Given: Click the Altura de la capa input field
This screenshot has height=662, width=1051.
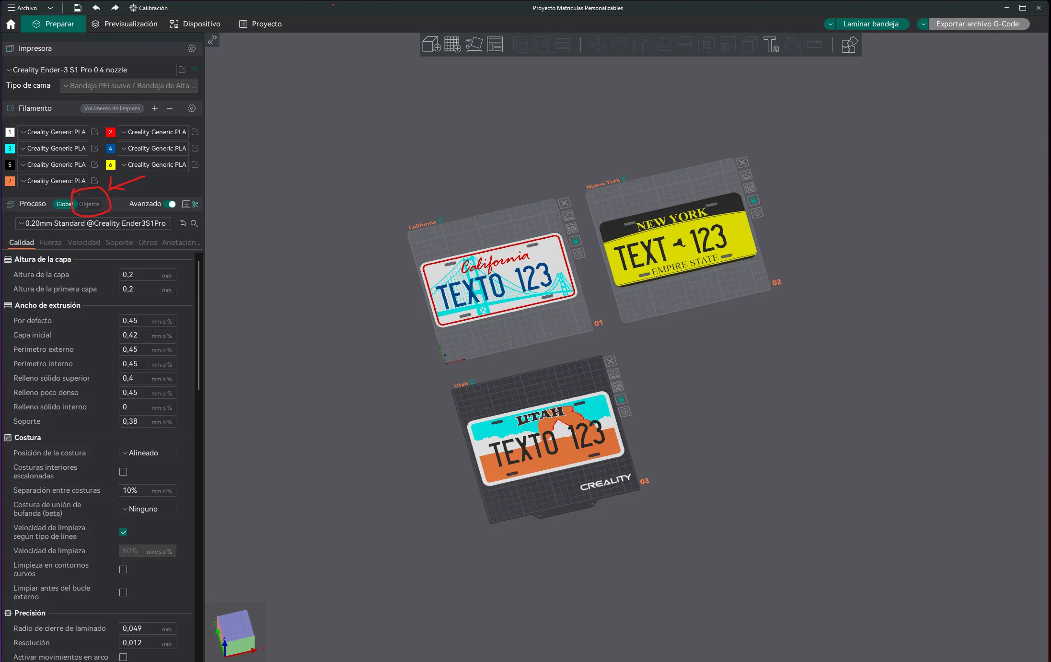Looking at the screenshot, I should coord(147,275).
